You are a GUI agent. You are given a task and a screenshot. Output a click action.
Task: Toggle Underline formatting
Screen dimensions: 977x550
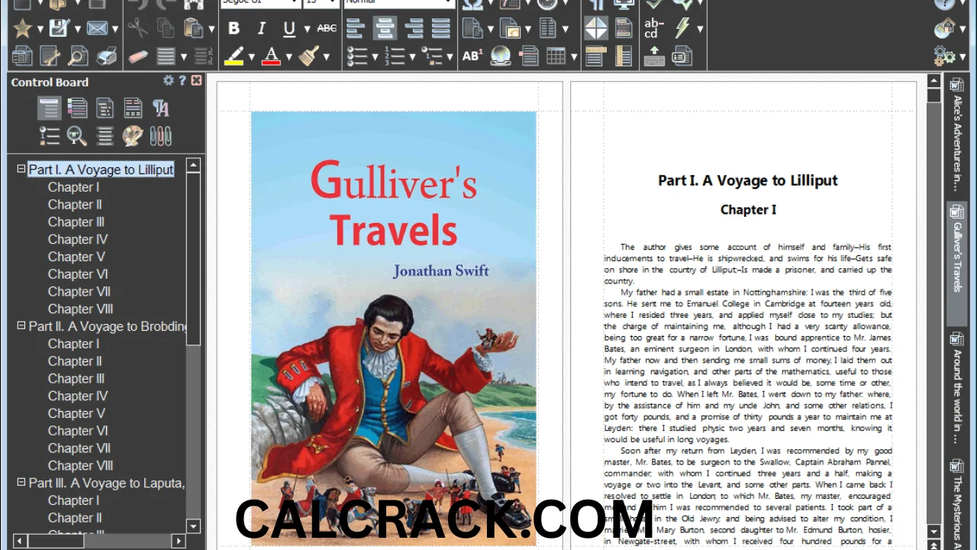coord(289,28)
